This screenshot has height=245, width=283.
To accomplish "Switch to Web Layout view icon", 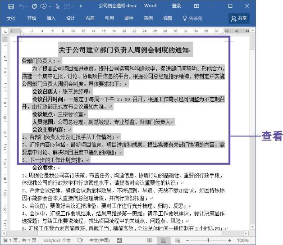I will pos(178,240).
